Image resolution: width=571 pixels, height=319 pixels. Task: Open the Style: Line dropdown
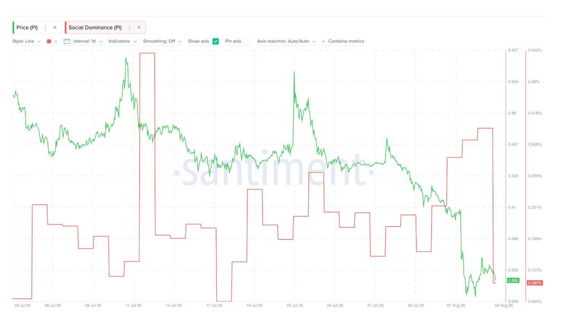tap(26, 41)
